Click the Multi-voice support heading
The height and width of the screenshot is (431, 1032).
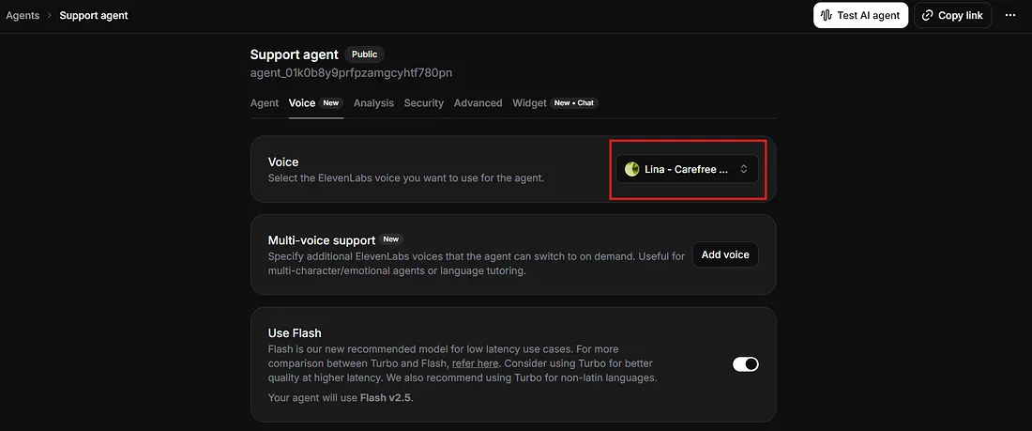pos(321,239)
